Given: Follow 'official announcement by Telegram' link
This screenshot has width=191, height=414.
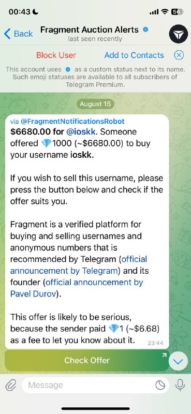Looking at the screenshot, I should [x=79, y=265].
